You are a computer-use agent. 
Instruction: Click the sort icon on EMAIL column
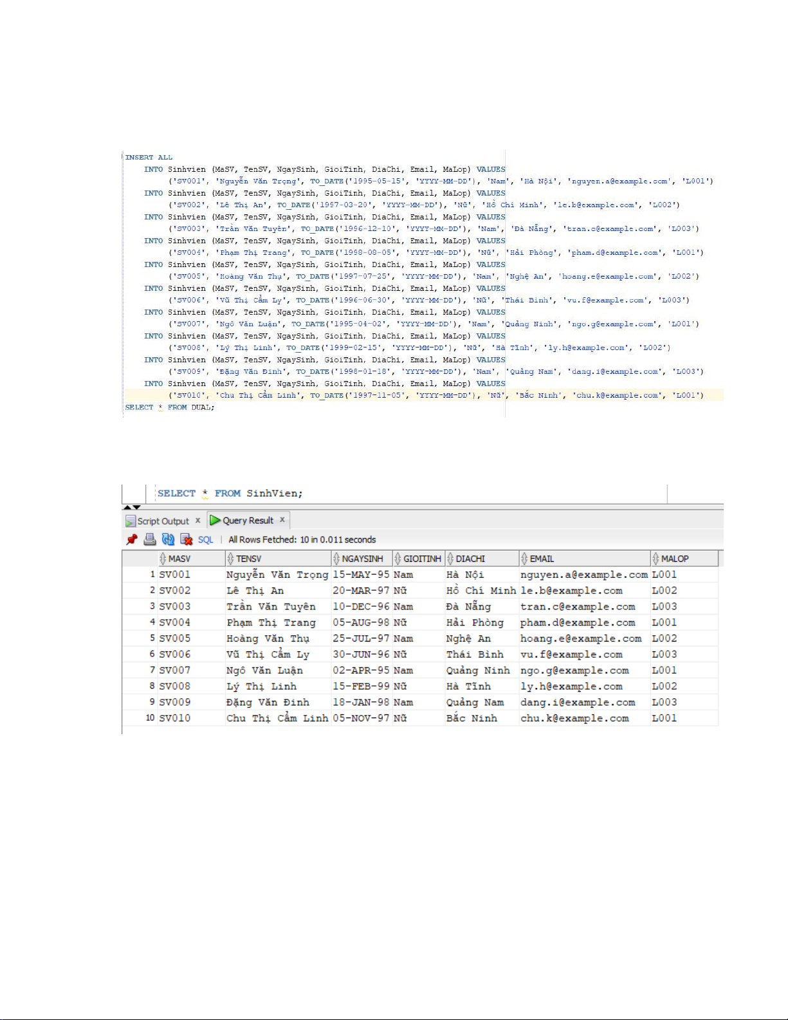(524, 559)
